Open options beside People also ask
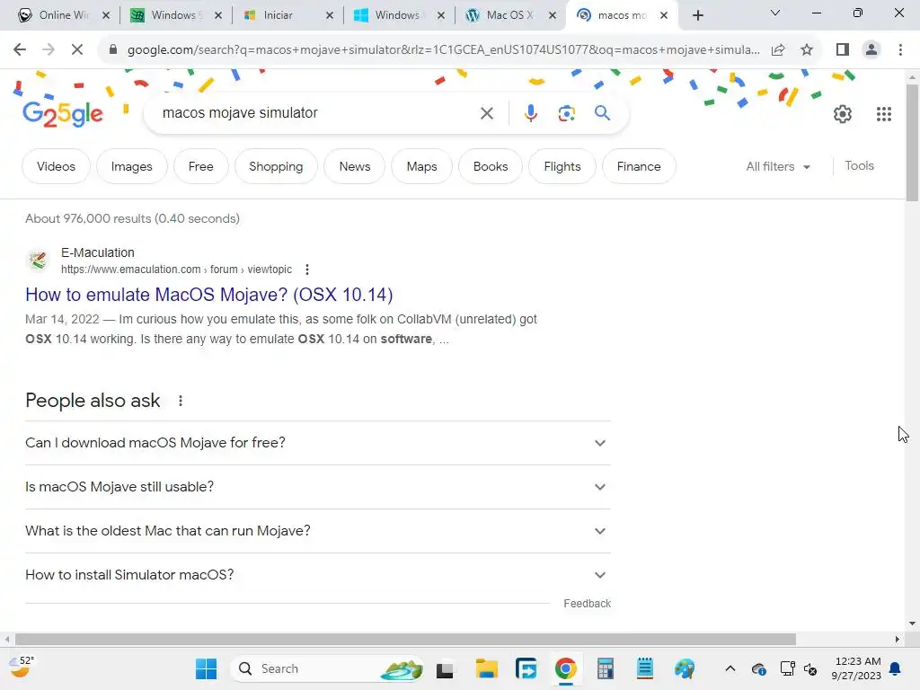This screenshot has height=690, width=920. point(180,401)
